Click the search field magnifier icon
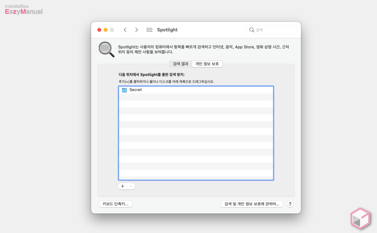This screenshot has height=233, width=377. pyautogui.click(x=252, y=30)
